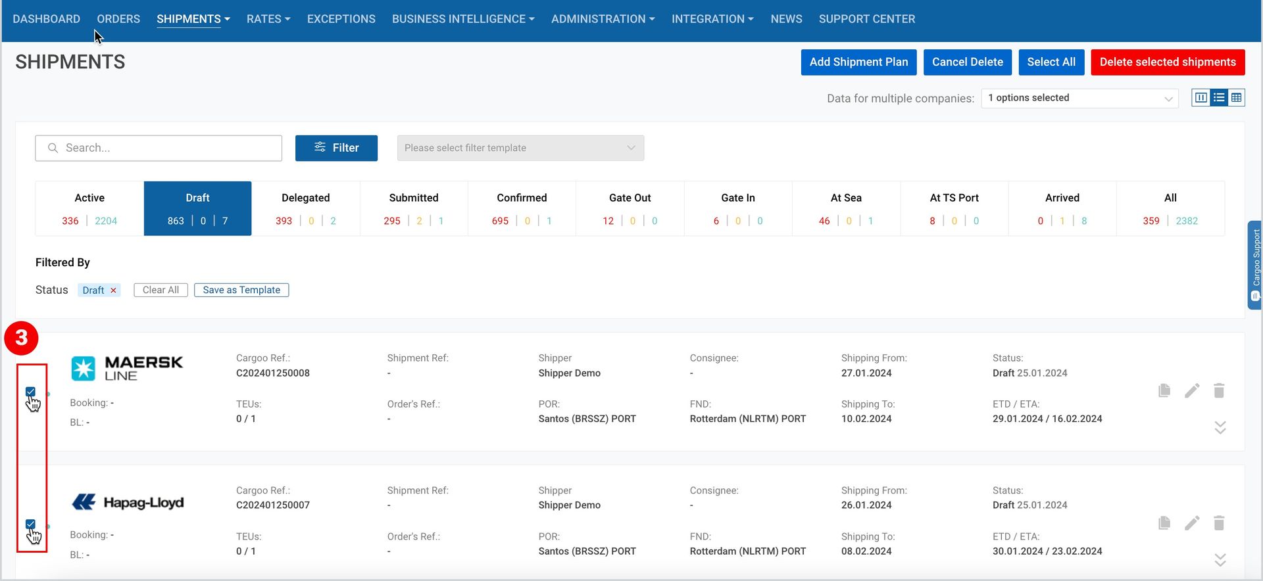
Task: Switch to list view layout icon
Action: coord(1219,98)
